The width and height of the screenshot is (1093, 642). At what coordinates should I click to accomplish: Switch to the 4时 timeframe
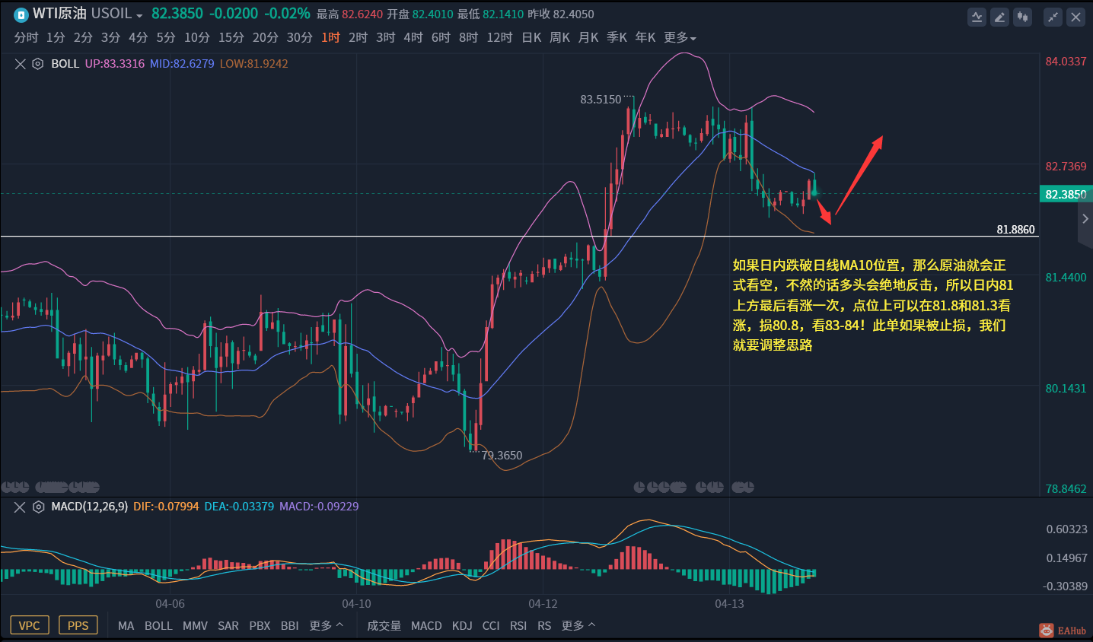point(413,37)
